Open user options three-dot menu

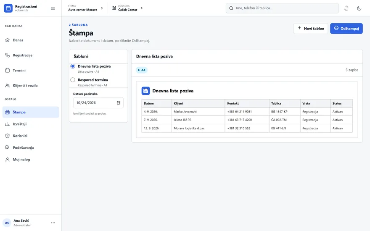(x=53, y=223)
